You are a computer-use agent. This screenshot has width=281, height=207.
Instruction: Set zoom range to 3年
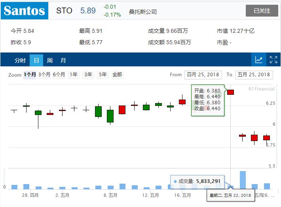[88, 75]
